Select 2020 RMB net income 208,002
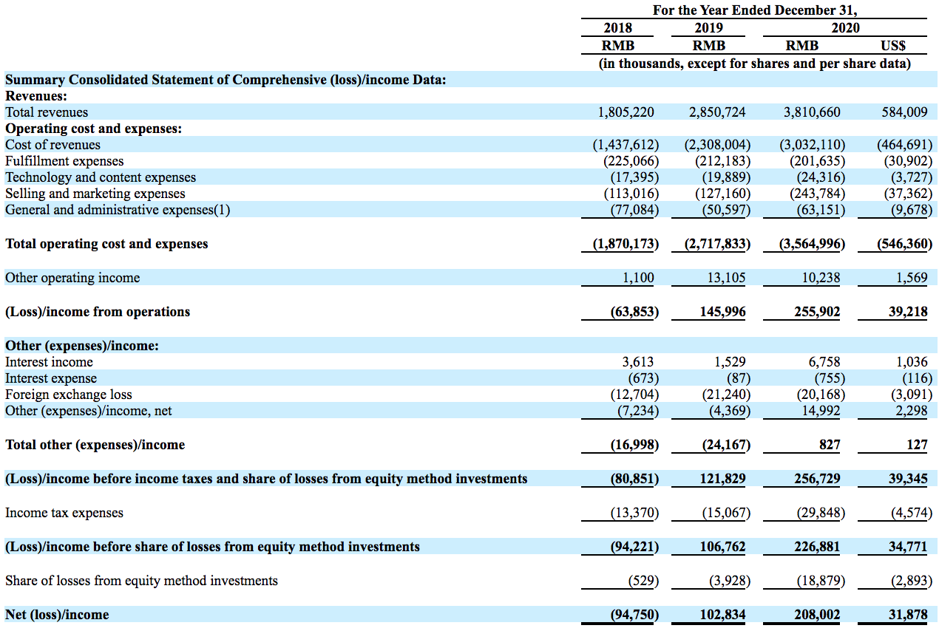 818,615
